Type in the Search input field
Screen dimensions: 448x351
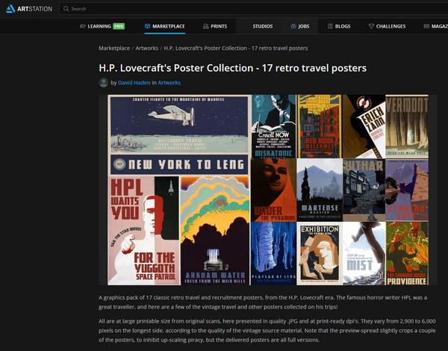click(149, 9)
